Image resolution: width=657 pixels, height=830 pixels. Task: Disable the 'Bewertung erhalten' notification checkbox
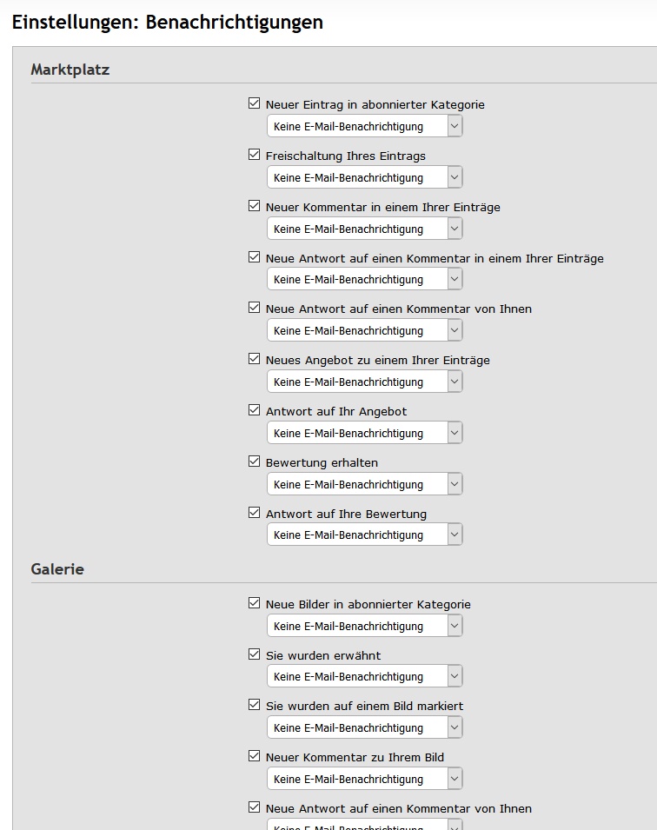[x=254, y=461]
